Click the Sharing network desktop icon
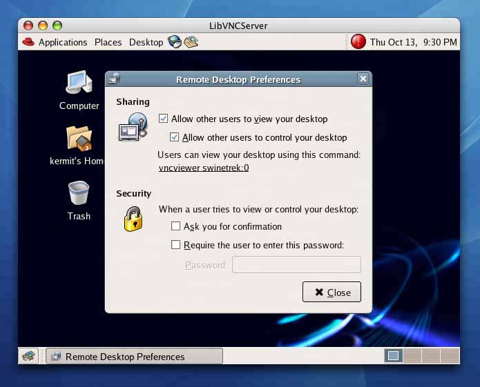The width and height of the screenshot is (480, 387). coord(133,127)
